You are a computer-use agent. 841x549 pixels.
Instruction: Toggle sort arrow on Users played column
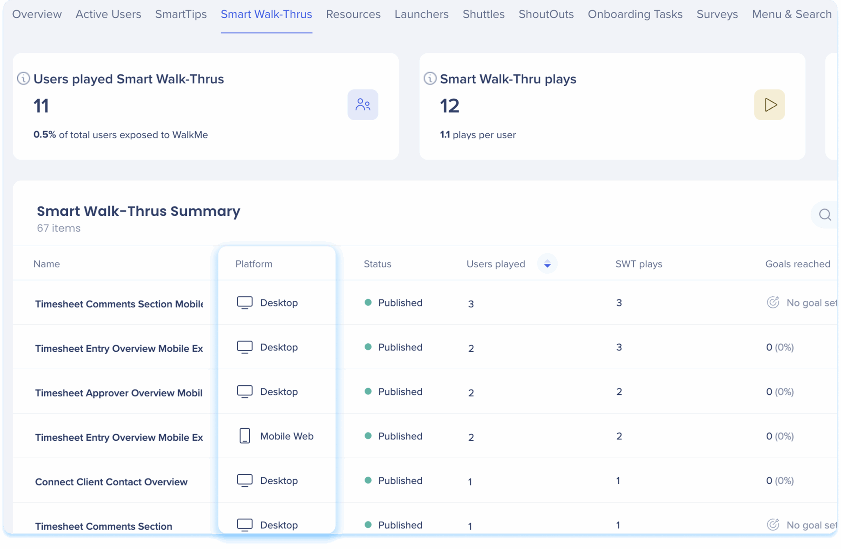coord(547,264)
